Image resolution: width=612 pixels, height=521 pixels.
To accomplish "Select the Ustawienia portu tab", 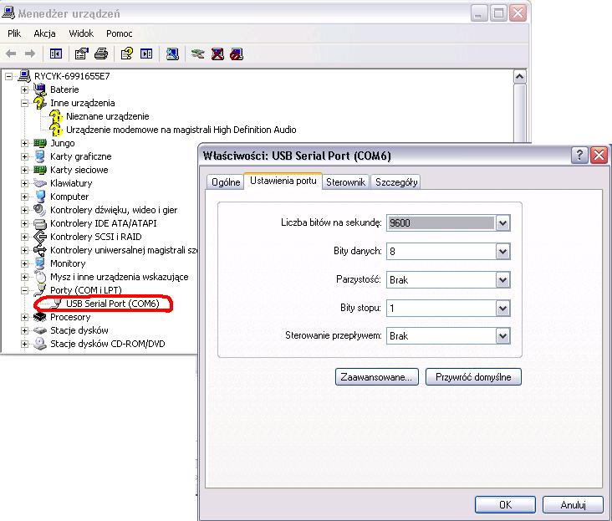I will click(283, 181).
